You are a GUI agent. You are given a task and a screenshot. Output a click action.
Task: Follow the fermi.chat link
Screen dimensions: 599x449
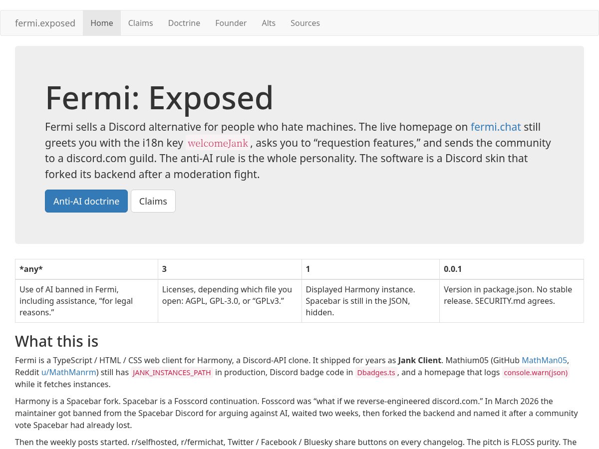coord(496,127)
